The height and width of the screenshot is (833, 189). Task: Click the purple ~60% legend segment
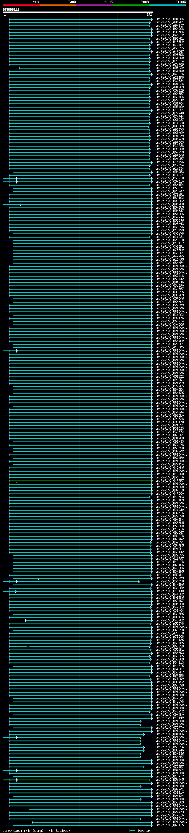click(95, 5)
